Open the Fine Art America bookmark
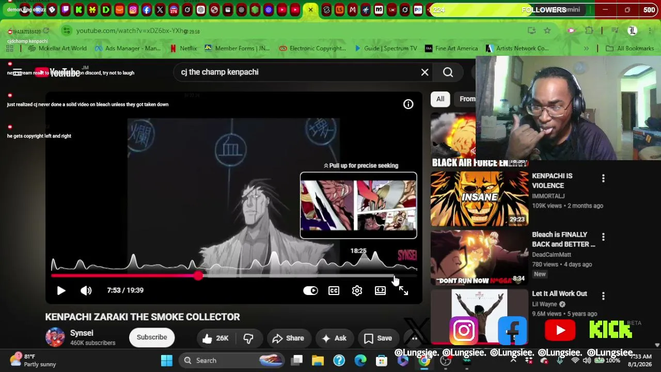Screen dimensions: 661x372 [451, 49]
